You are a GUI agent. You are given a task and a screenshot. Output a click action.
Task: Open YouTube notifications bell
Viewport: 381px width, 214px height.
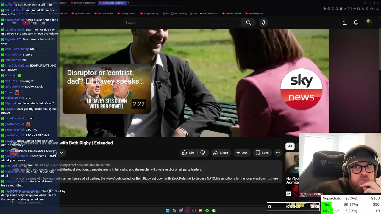point(355,23)
